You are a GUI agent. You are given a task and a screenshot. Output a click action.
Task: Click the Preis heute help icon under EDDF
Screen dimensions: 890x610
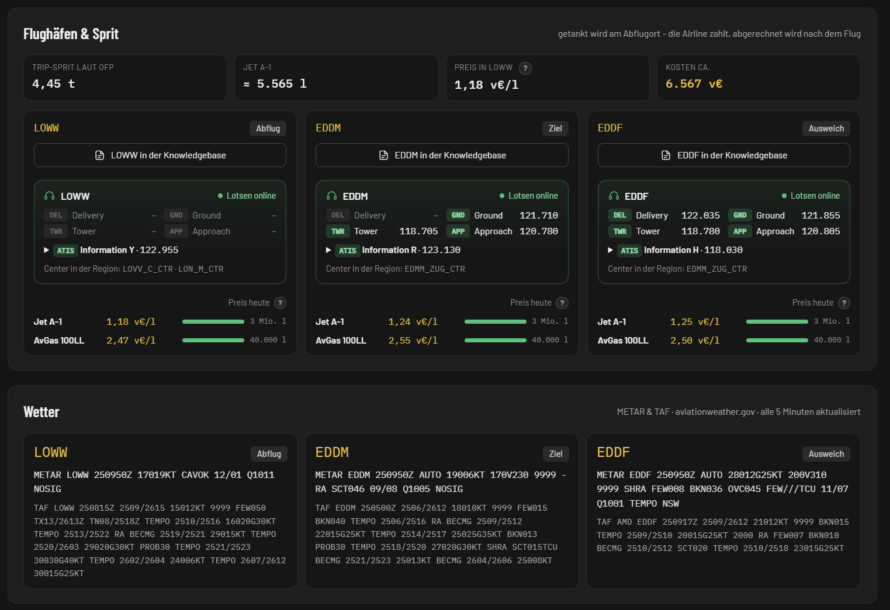(844, 303)
